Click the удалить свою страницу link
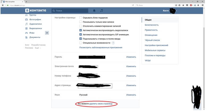Viewport: 207px width, 111px height. [x=101, y=104]
